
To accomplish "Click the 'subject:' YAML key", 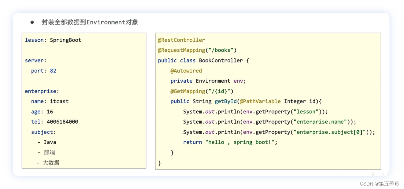I will [x=44, y=132].
